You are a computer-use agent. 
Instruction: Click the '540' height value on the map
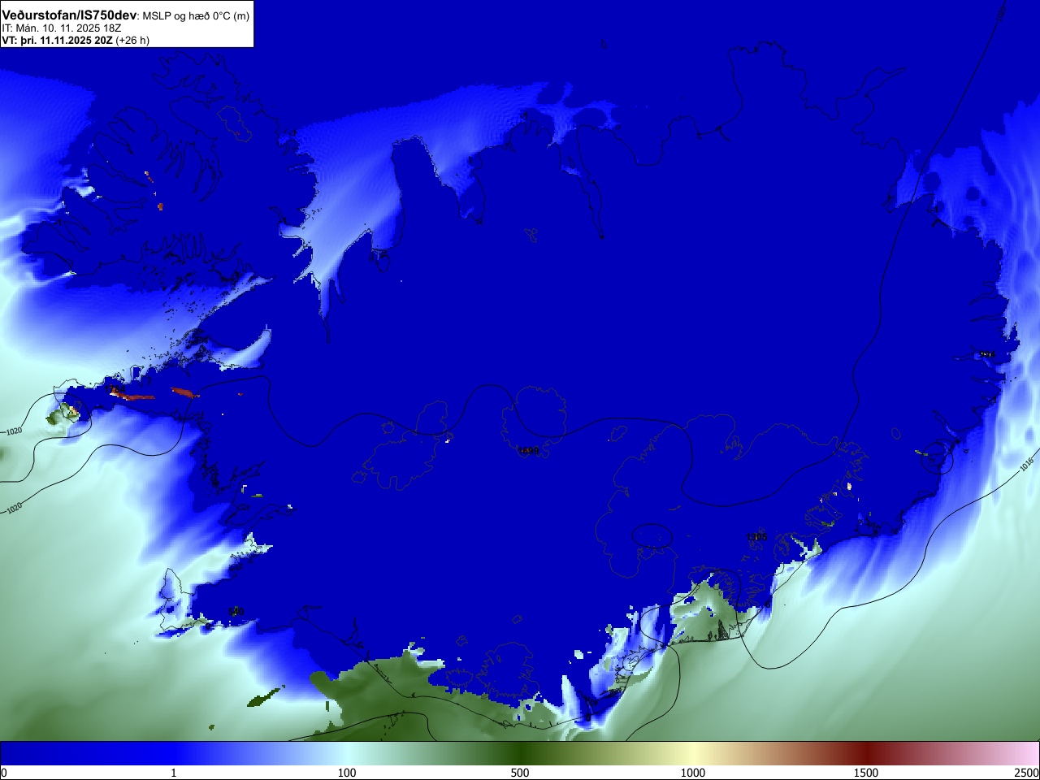tap(236, 611)
